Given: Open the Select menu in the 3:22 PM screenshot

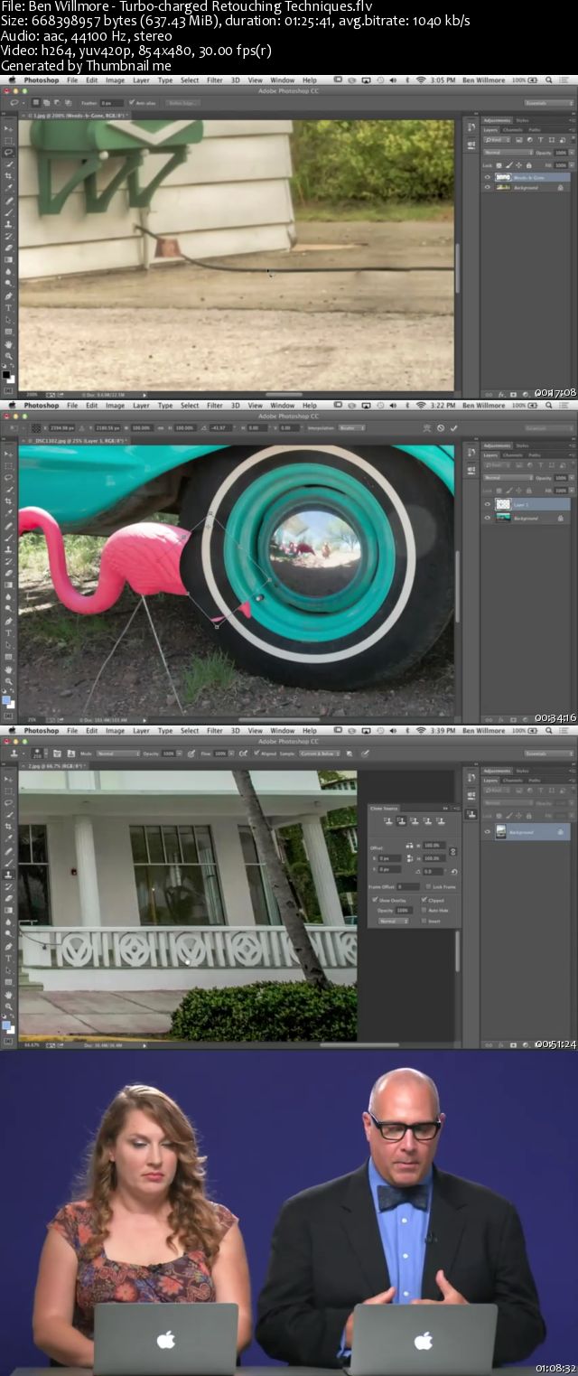Looking at the screenshot, I should (190, 406).
